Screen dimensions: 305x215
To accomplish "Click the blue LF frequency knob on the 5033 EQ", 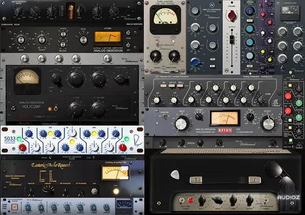I will (x=29, y=133).
